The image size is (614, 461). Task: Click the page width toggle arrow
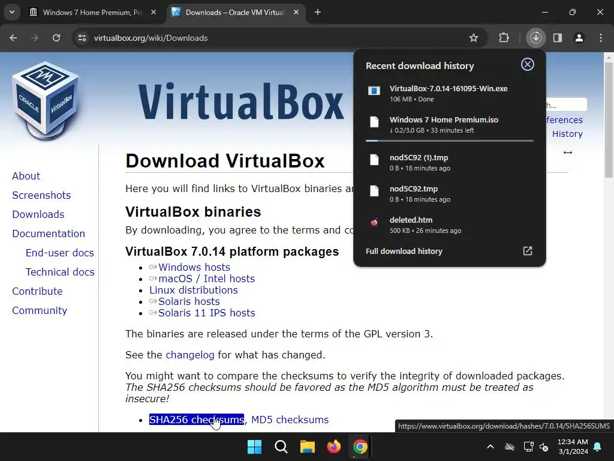click(568, 152)
